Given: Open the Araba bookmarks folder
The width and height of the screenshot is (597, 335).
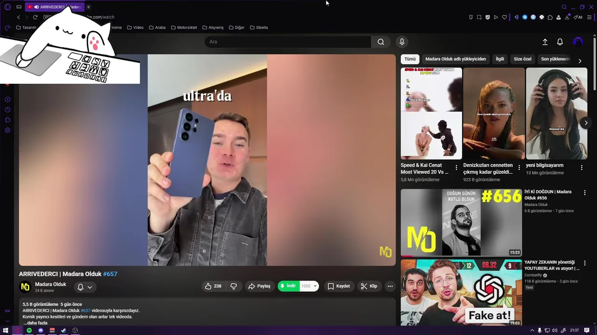Looking at the screenshot, I should click(x=157, y=27).
